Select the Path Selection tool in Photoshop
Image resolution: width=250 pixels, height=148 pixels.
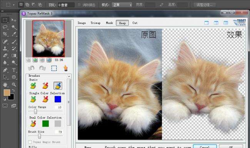tap(5, 77)
